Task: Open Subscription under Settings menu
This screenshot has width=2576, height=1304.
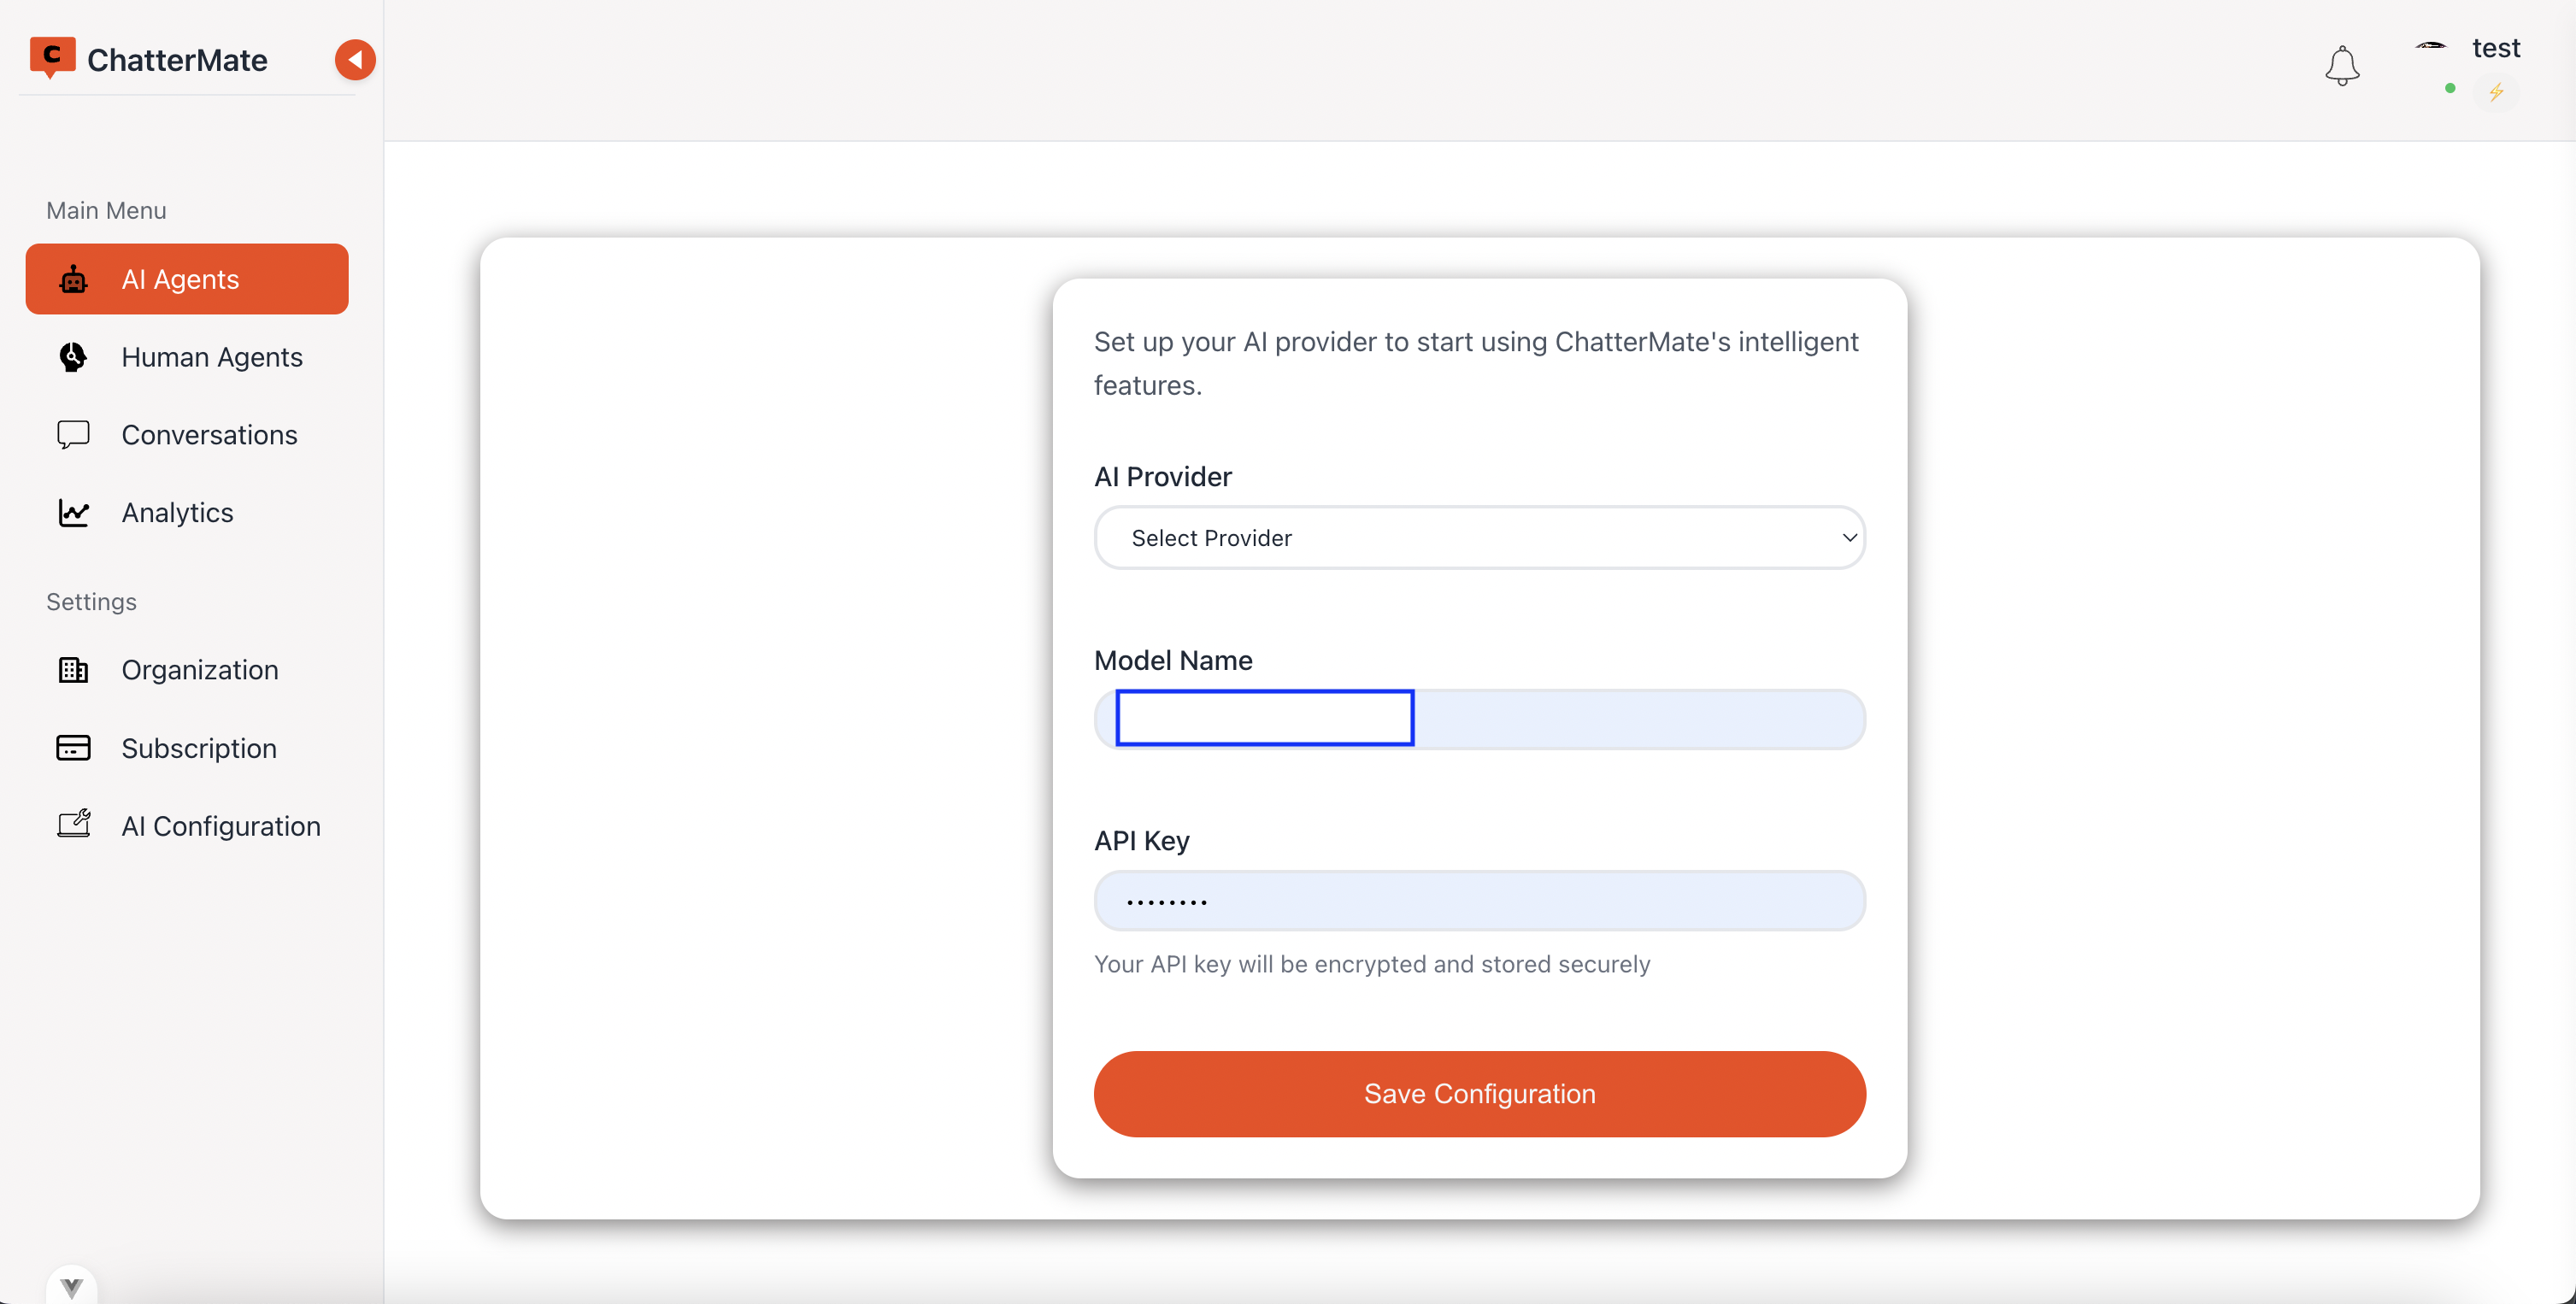Action: pos(199,747)
